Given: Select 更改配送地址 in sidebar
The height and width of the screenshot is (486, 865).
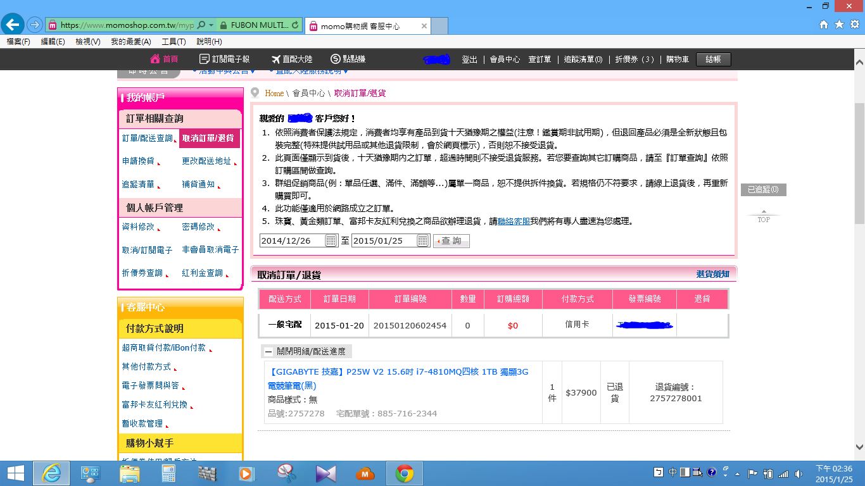Looking at the screenshot, I should [x=206, y=161].
